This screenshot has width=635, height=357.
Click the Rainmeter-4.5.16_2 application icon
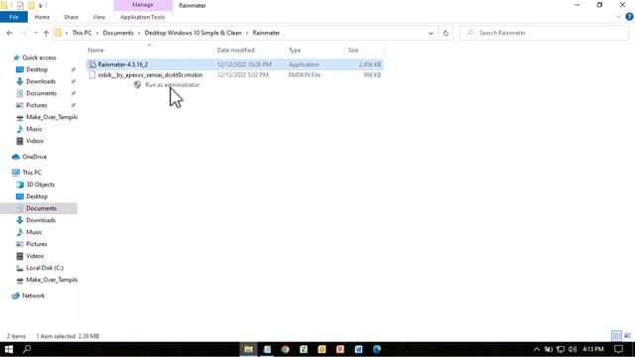coord(92,64)
